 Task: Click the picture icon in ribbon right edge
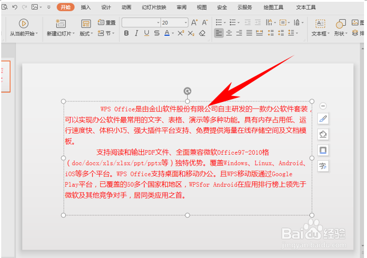355,22
